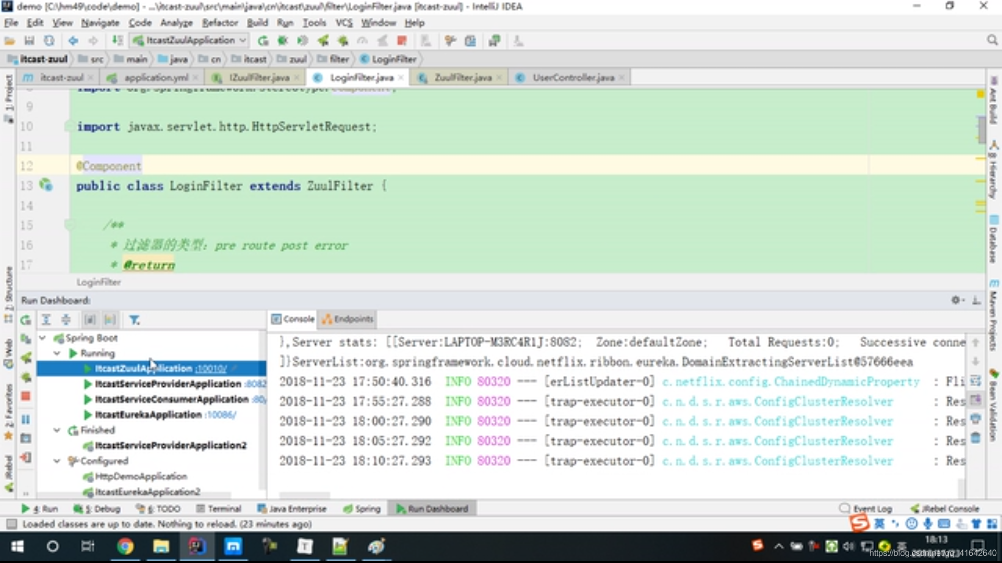Select HttpDemoApplication under Configured
Image resolution: width=1002 pixels, height=563 pixels.
coord(140,476)
